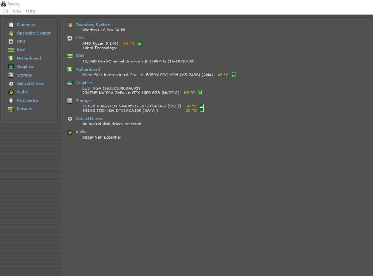
Task: Click the Toshiba drive 35 °C indicator icon
Action: (202, 110)
